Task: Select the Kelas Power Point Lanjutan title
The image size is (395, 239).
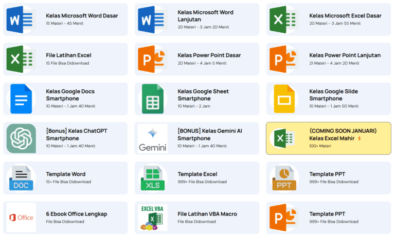Action: pyautogui.click(x=345, y=55)
